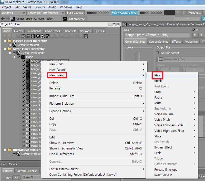
Task: Choose Play in the New Event submenu
Action: click(x=172, y=75)
